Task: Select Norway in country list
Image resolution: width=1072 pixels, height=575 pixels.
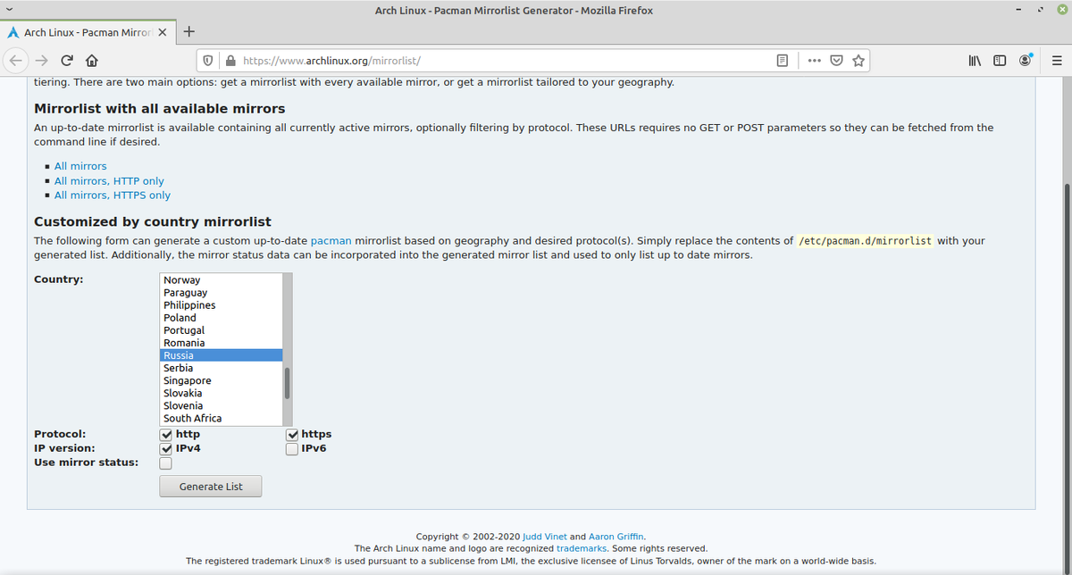Action: pos(221,280)
